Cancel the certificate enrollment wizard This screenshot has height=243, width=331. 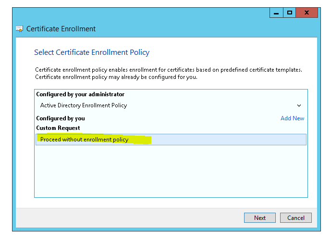coord(296,218)
